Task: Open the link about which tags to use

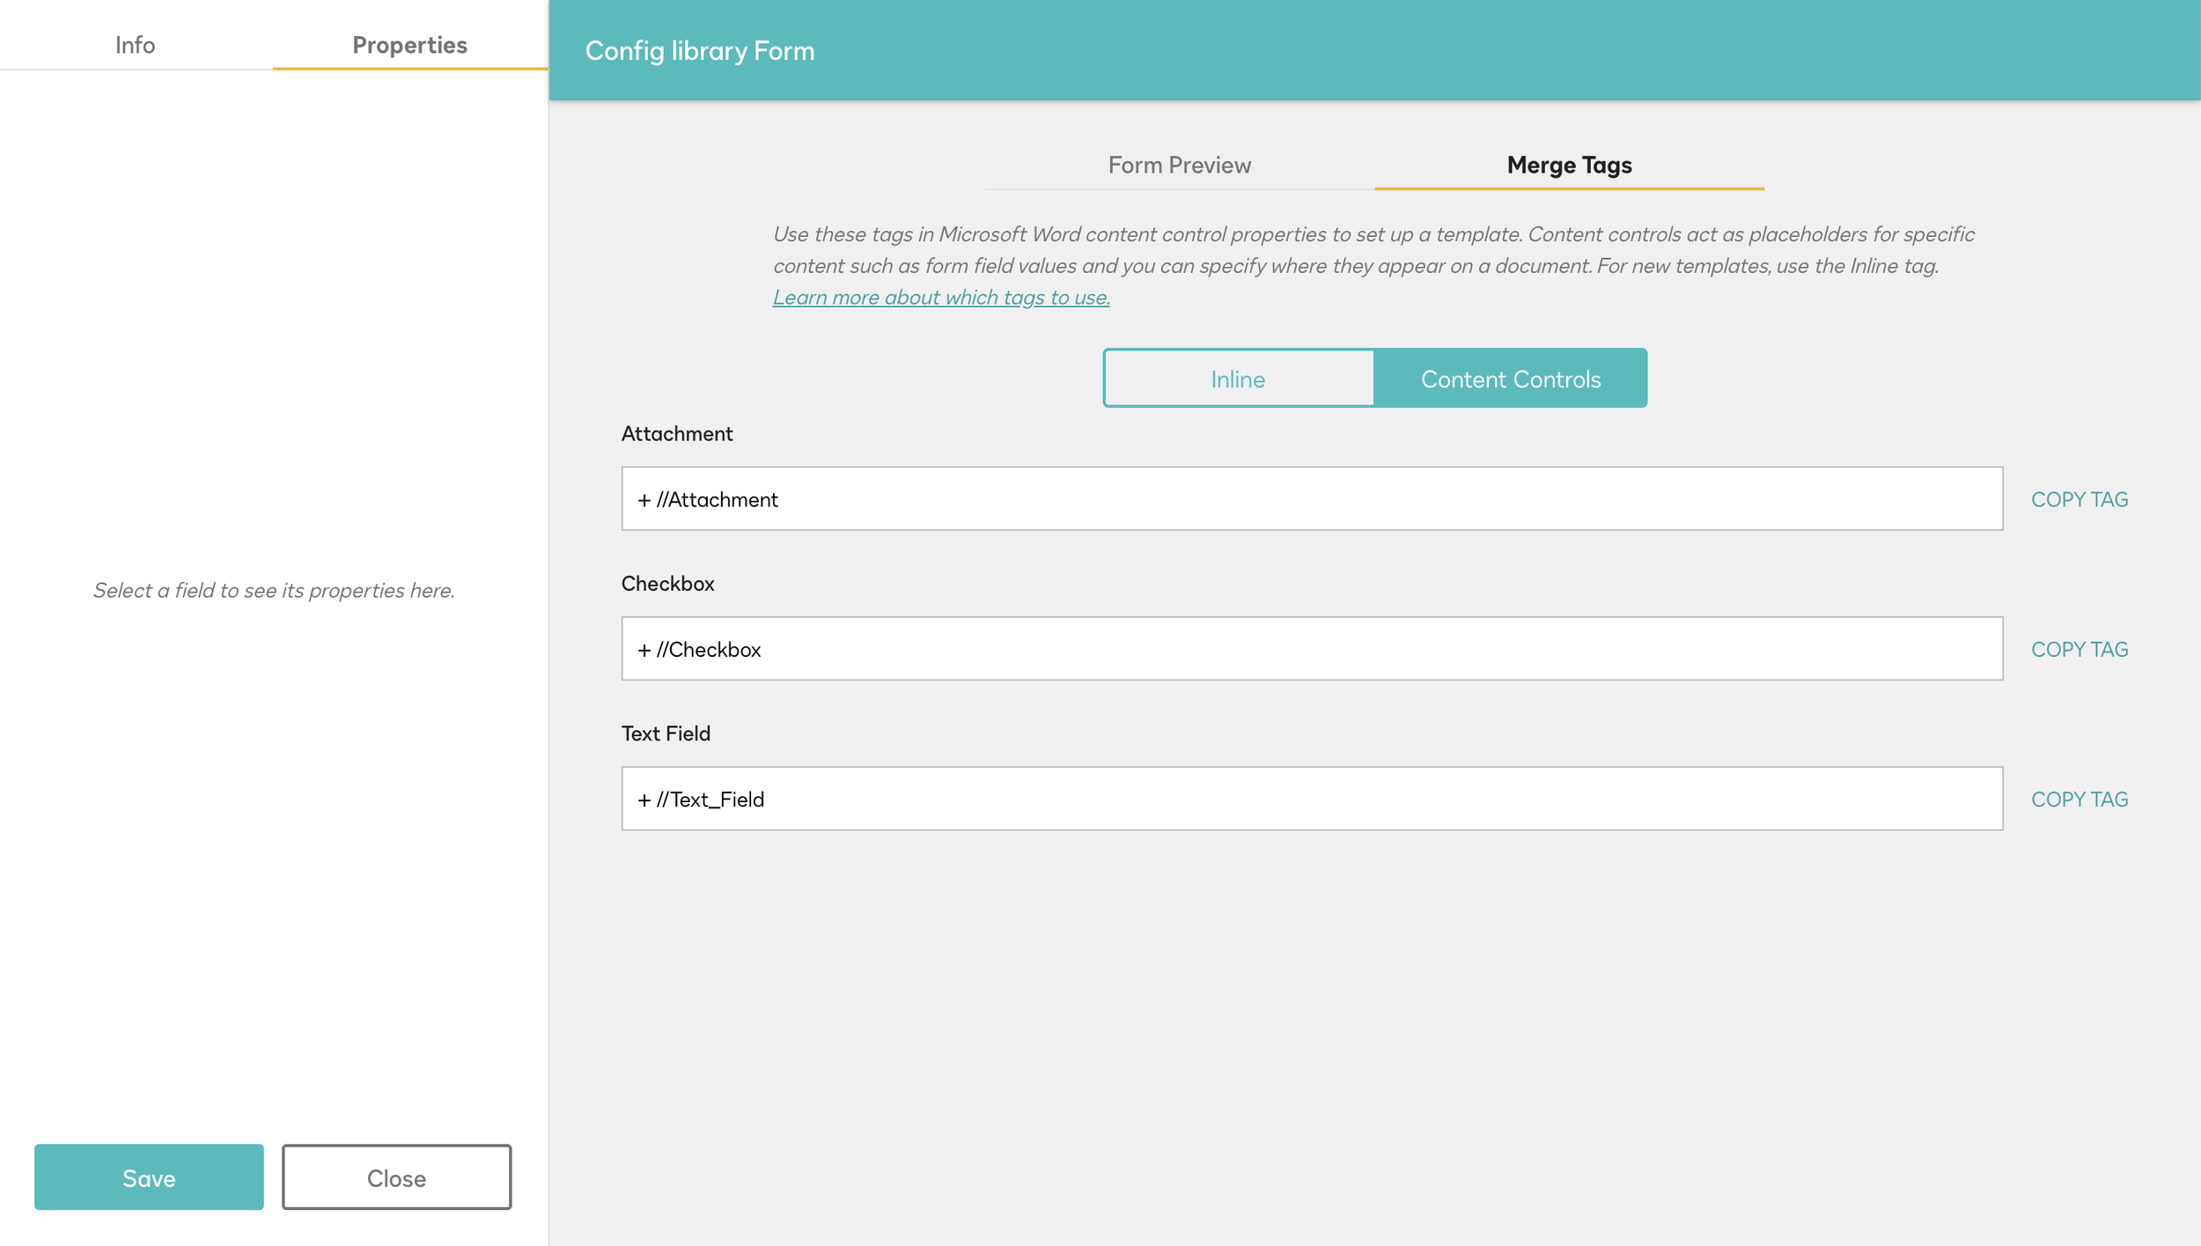Action: click(940, 297)
